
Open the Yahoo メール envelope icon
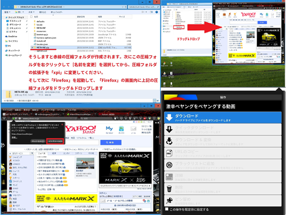[x=133, y=130]
